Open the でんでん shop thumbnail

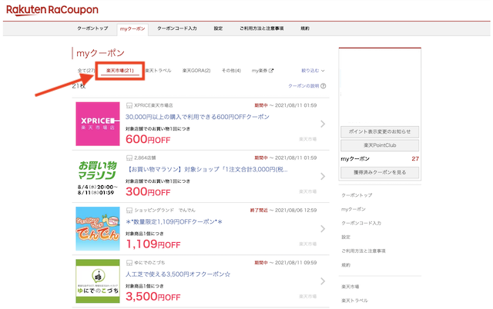[x=98, y=229]
